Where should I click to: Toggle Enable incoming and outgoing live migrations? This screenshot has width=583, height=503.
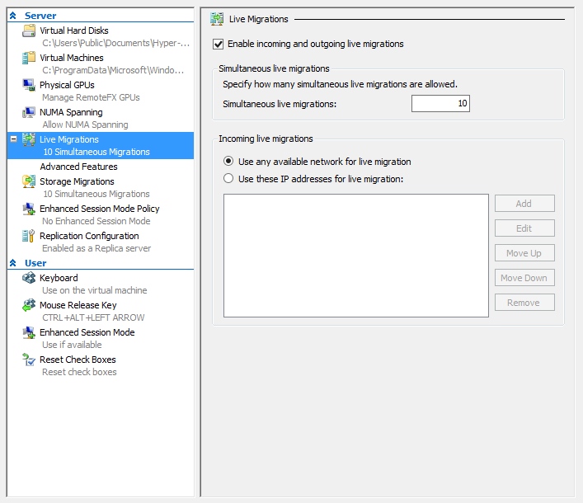pos(219,44)
